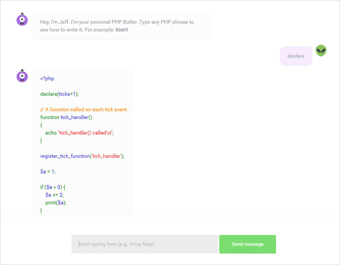This screenshot has width=340, height=265.
Task: Click the '<?php' opening tag line
Action: pos(47,79)
